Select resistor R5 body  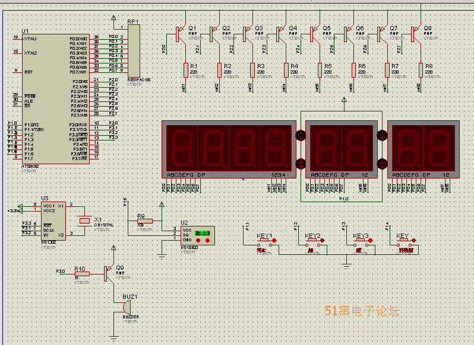pos(320,71)
